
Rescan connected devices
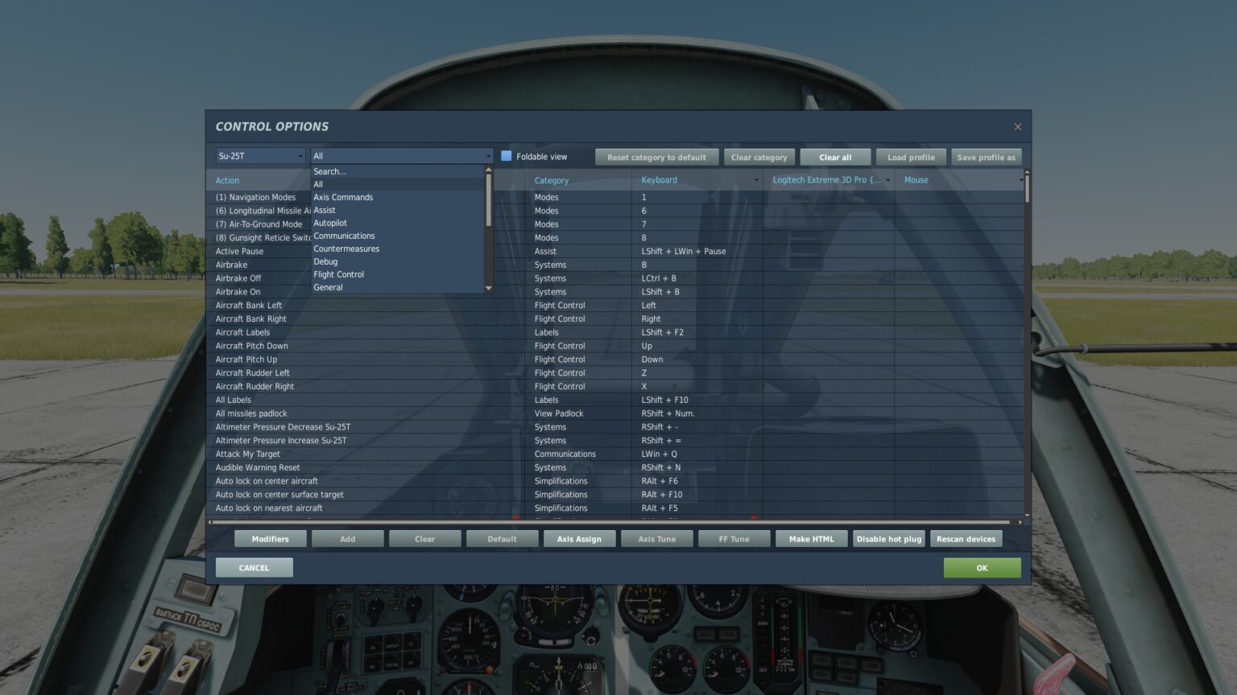pyautogui.click(x=966, y=538)
